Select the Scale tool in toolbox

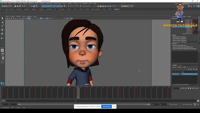(x=2, y=38)
